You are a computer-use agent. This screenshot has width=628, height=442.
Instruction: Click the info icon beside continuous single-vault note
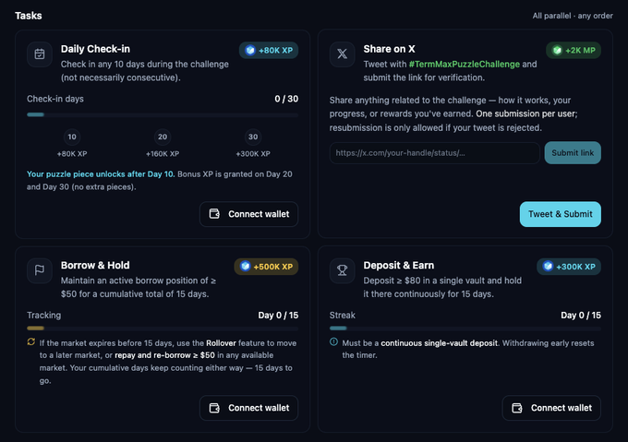pos(333,342)
